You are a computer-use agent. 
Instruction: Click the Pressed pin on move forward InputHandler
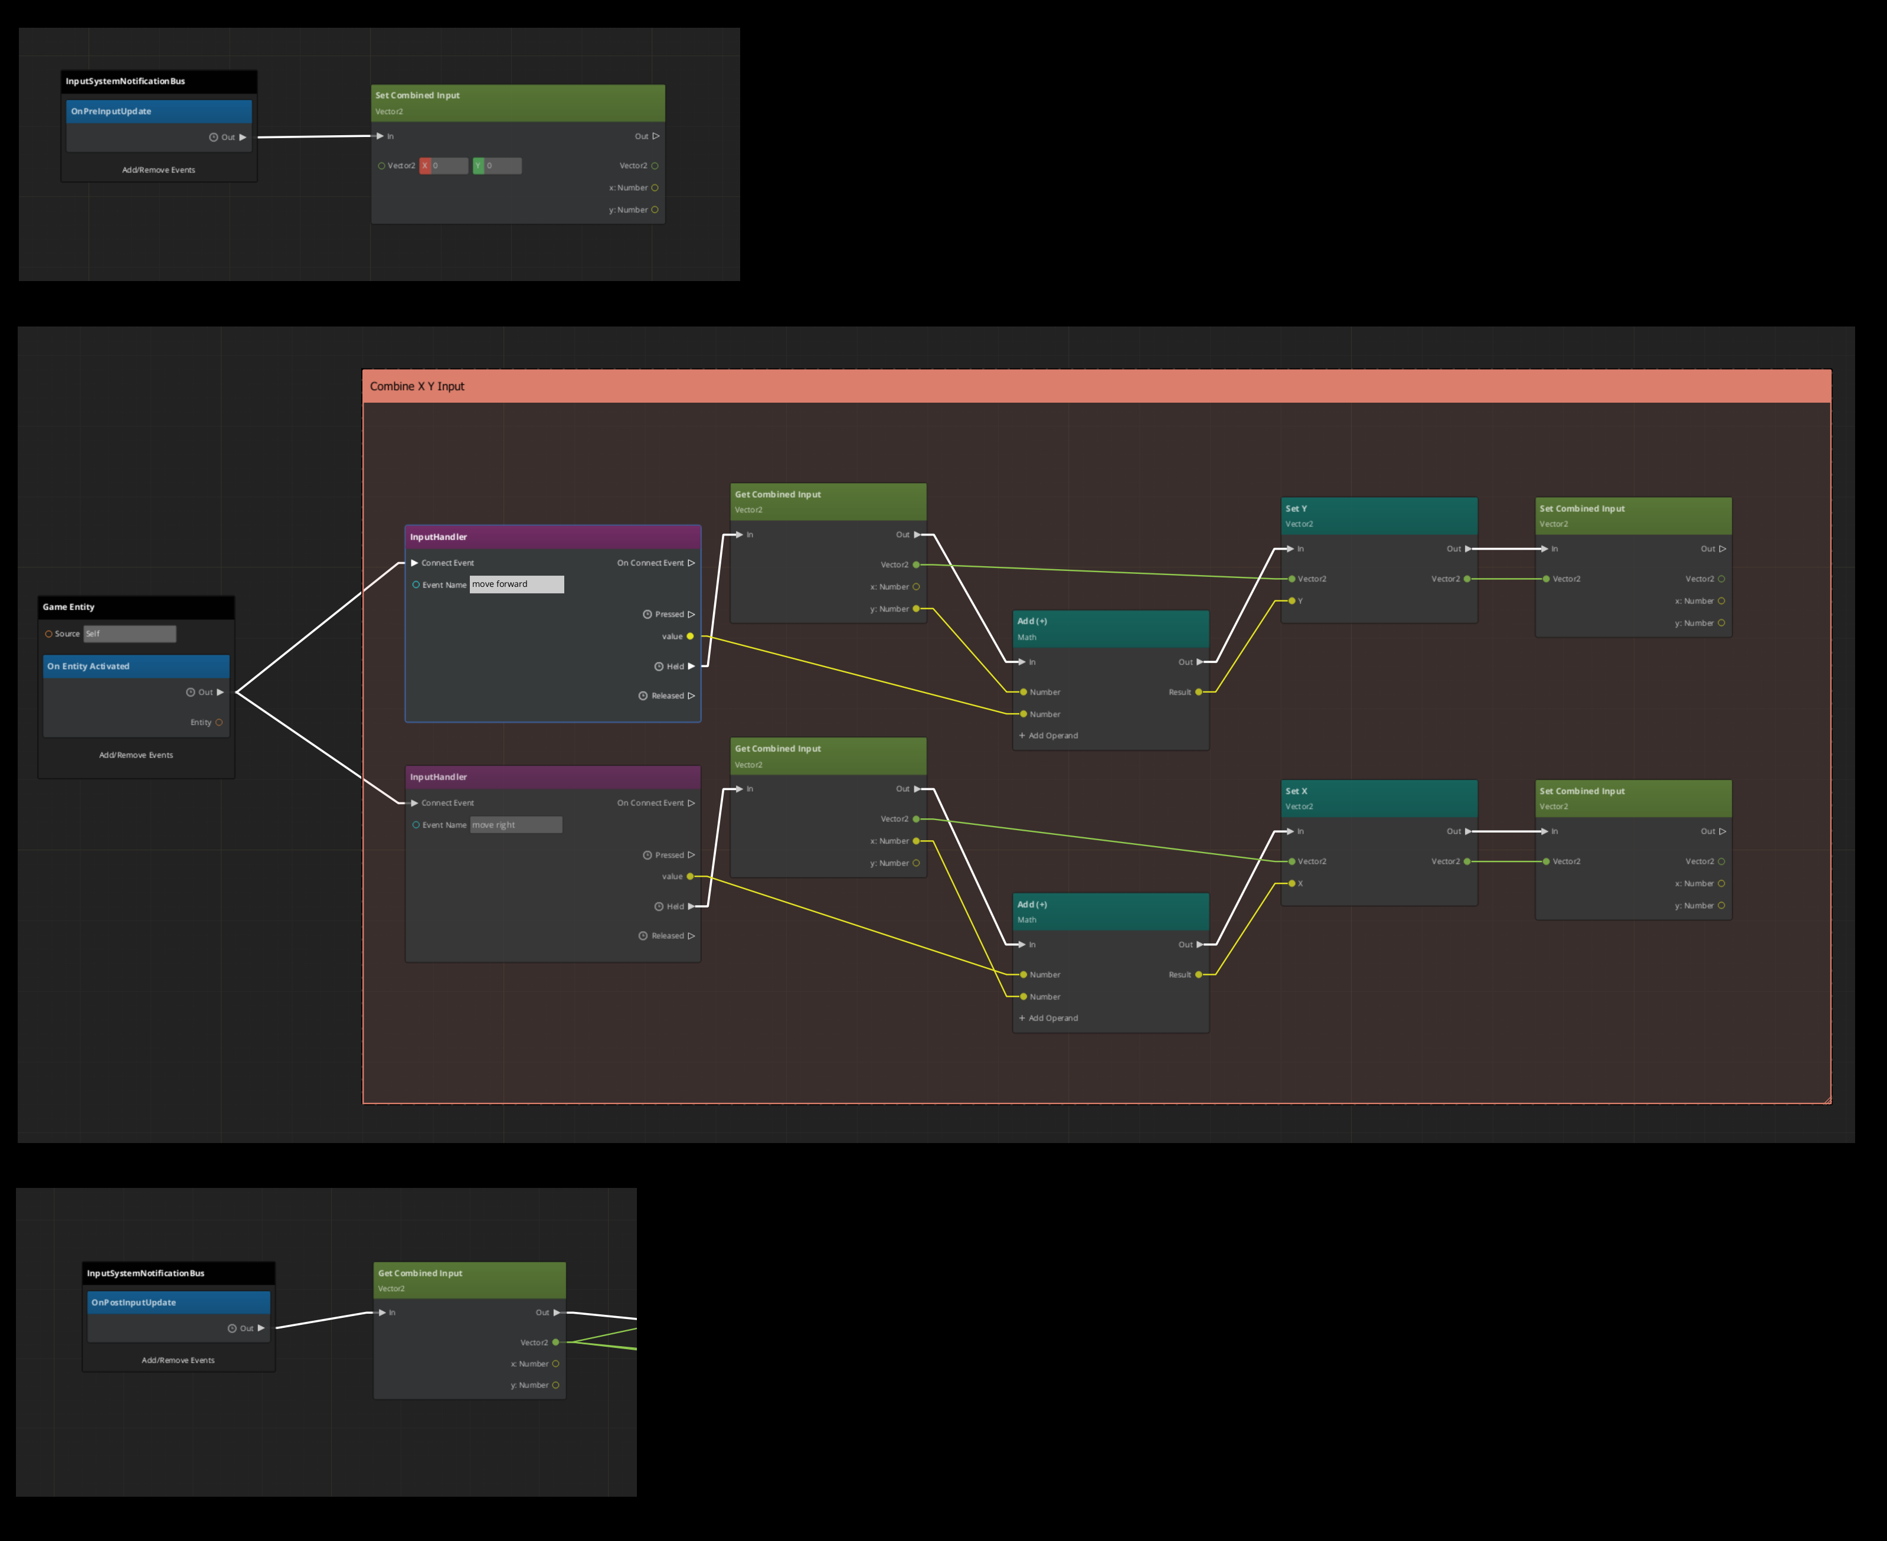[x=691, y=613]
